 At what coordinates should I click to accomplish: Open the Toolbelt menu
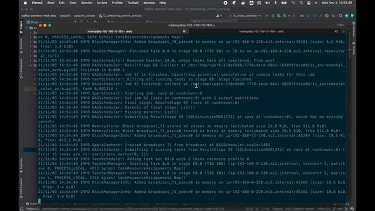click(x=133, y=3)
